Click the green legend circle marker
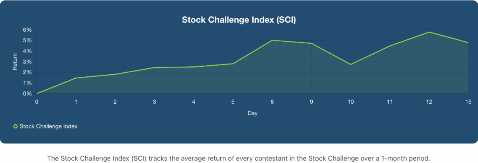Screen dimensions: 478x163 click(16, 126)
